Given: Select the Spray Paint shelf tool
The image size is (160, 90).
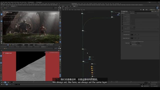Looking at the screenshot, I should (x=30, y=5).
